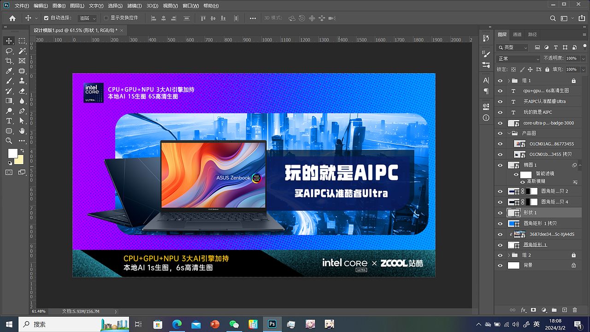
Task: Select the Lasso tool
Action: [9, 51]
